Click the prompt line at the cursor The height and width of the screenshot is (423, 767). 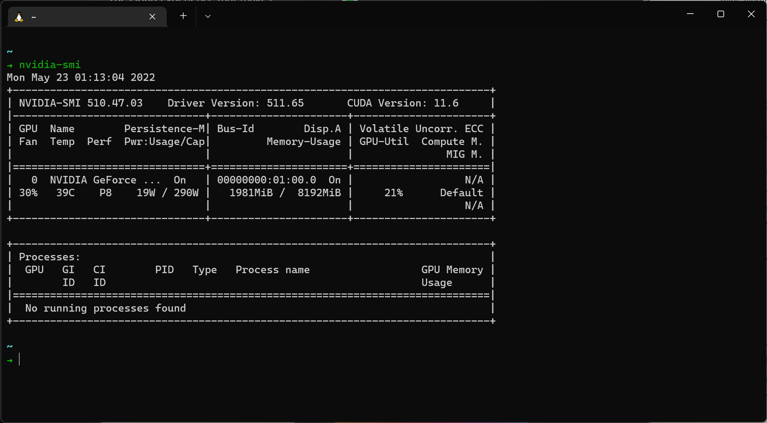tap(19, 359)
